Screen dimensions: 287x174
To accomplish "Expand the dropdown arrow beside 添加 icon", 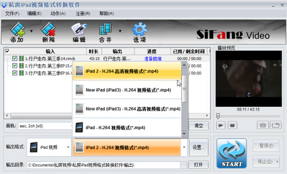I will pos(31,31).
